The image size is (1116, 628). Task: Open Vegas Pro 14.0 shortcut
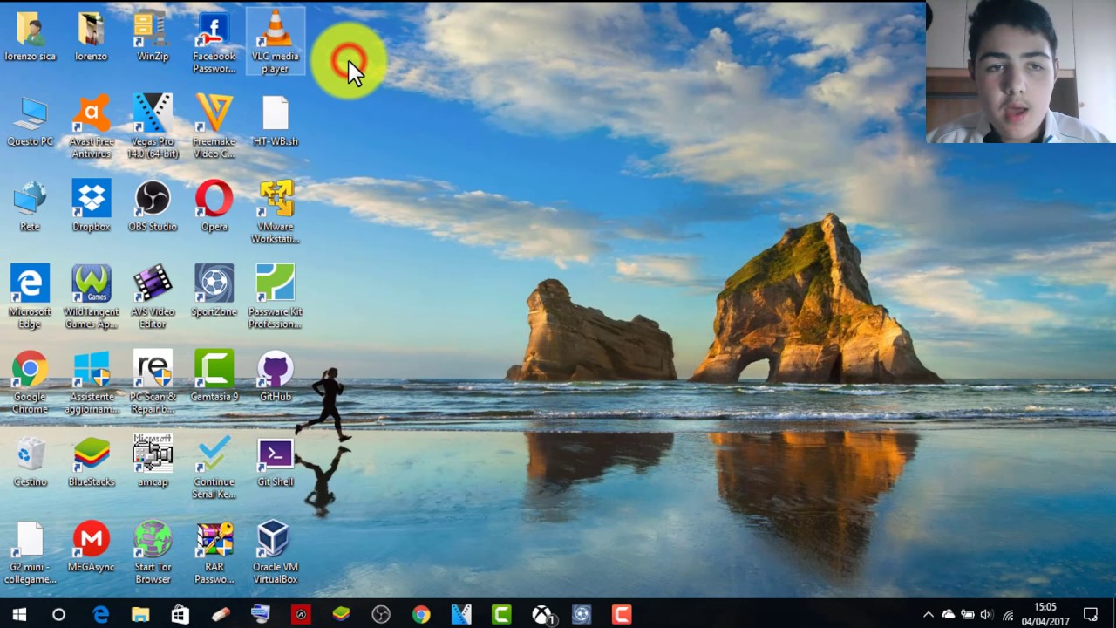(153, 127)
